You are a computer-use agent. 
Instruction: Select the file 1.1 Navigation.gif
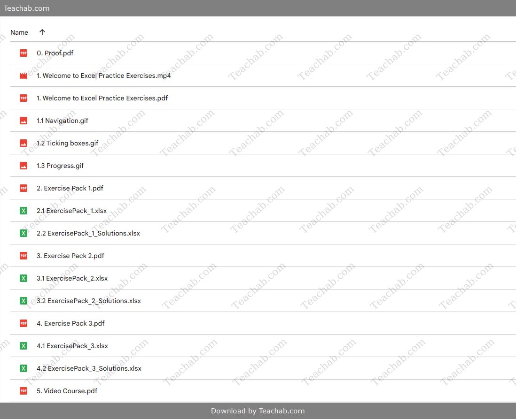coord(62,121)
